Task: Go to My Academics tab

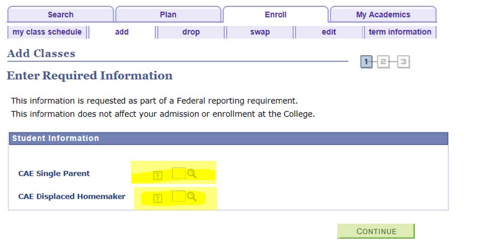Action: (x=383, y=14)
